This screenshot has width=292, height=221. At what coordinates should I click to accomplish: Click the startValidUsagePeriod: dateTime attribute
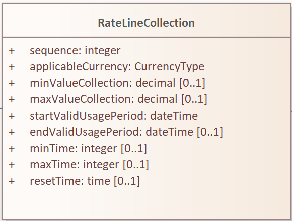coord(114,116)
